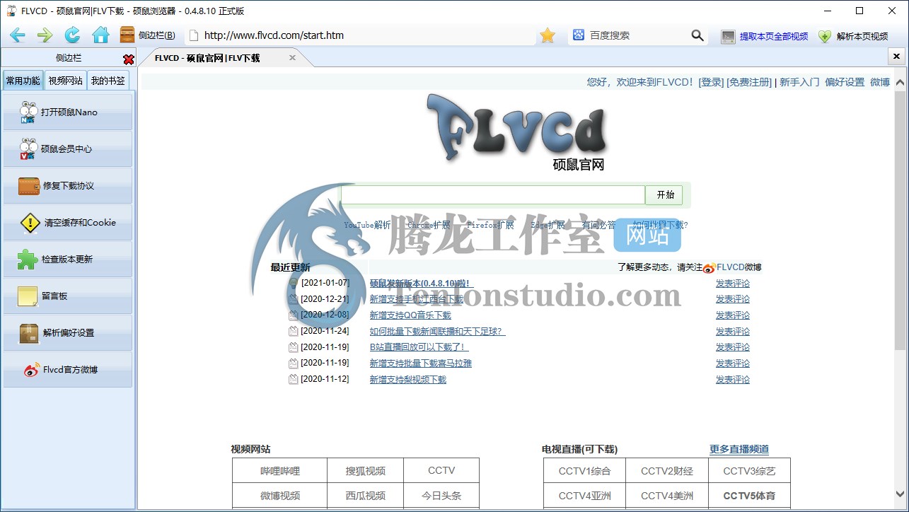Open 新增支持梨视频下载 link
The width and height of the screenshot is (909, 512).
coord(408,380)
